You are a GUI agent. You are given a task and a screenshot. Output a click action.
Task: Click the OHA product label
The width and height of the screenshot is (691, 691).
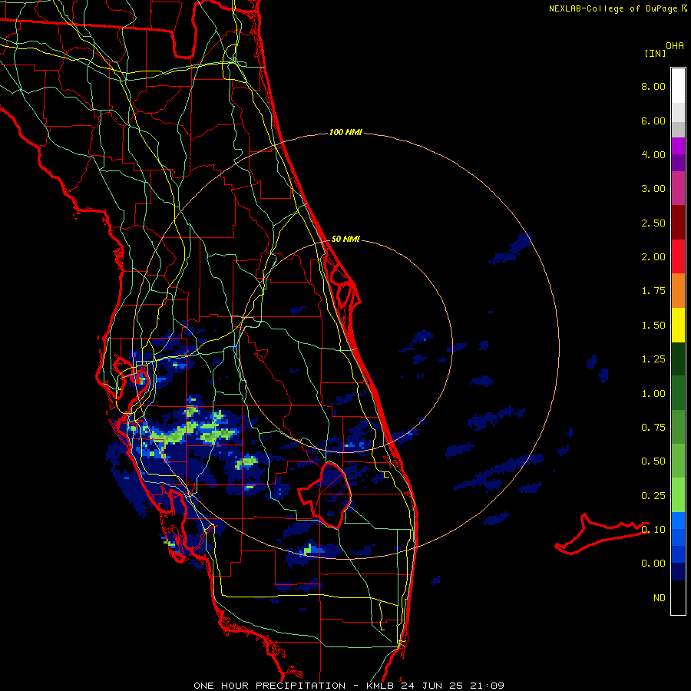click(675, 46)
